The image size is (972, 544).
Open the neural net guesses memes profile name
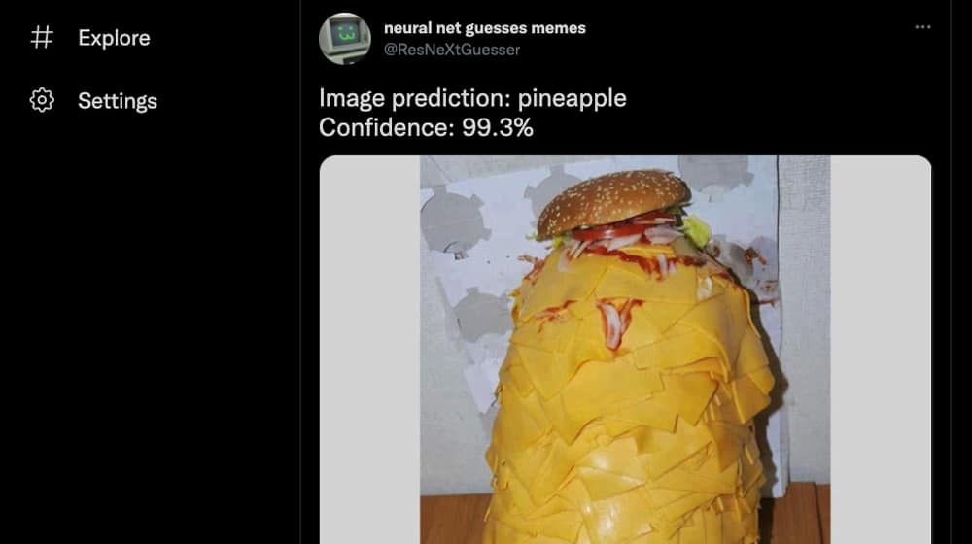tap(485, 28)
